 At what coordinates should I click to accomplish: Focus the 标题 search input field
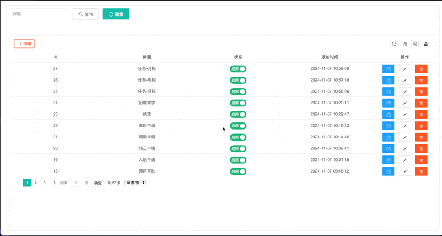coord(38,14)
